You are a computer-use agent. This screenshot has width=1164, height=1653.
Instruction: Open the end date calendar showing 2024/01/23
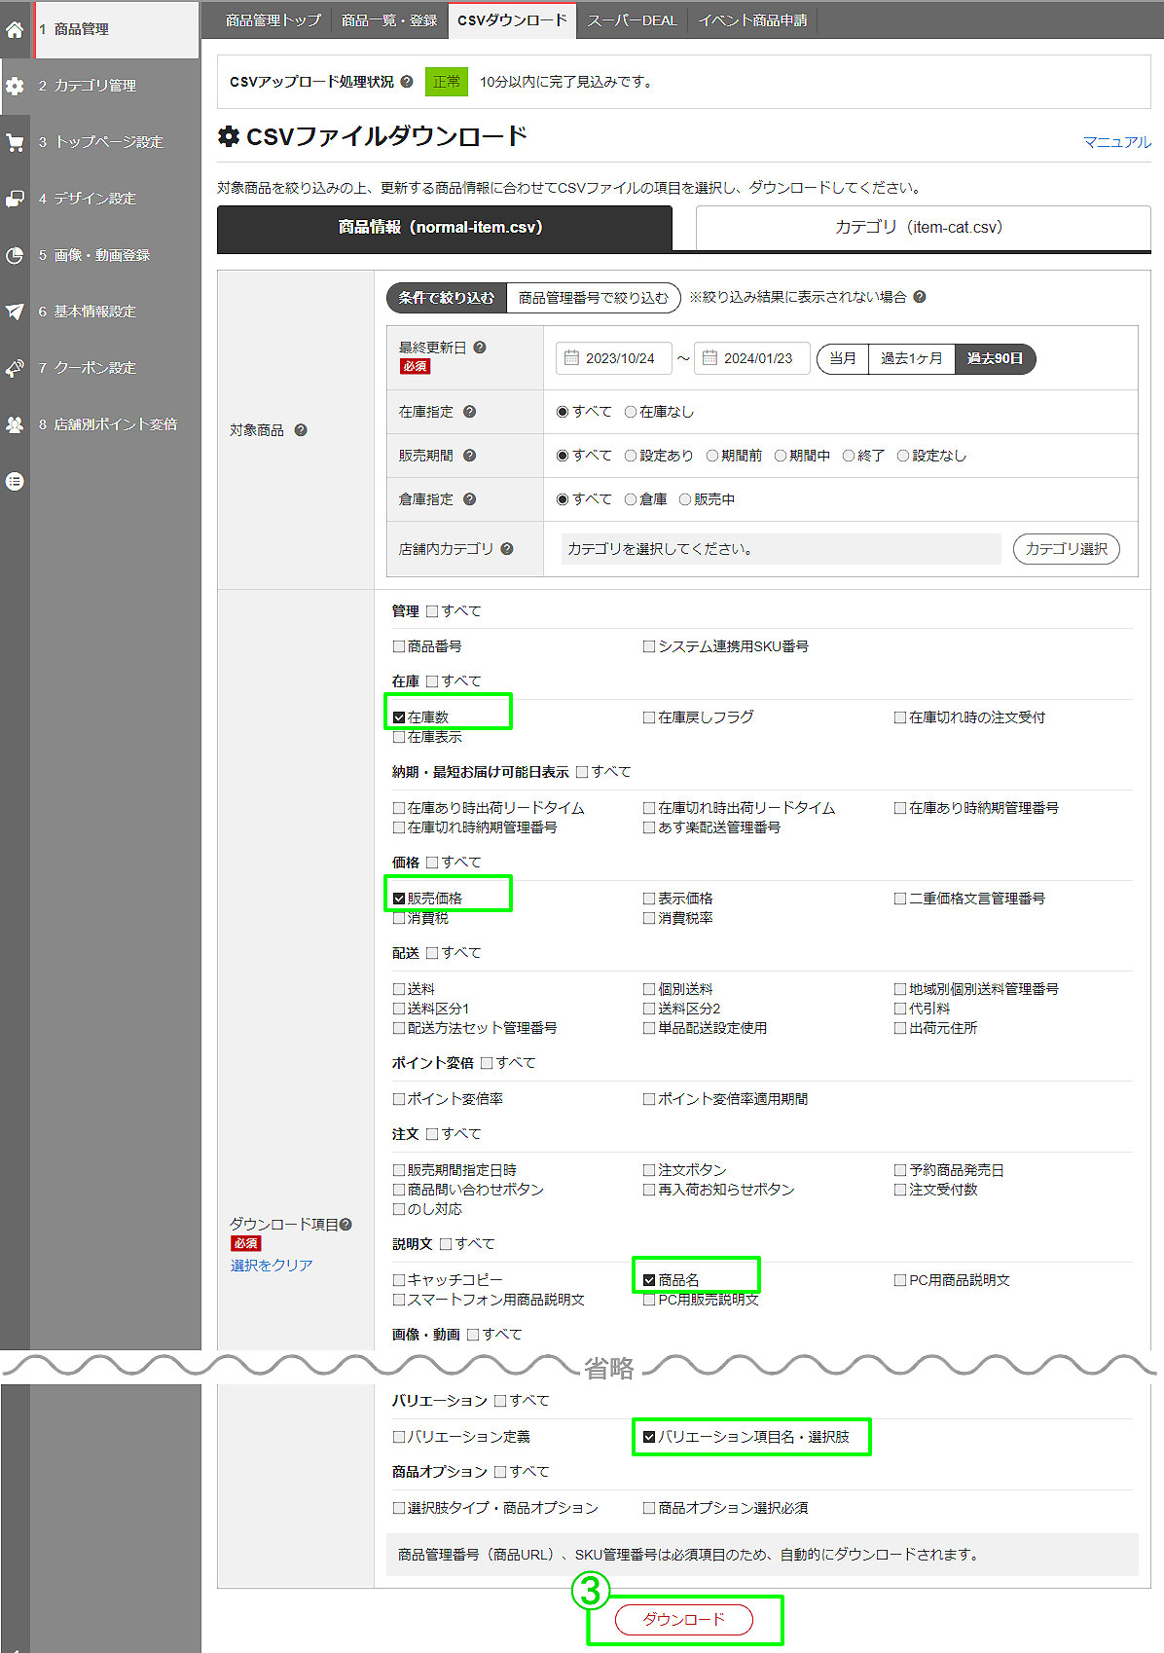click(x=751, y=358)
